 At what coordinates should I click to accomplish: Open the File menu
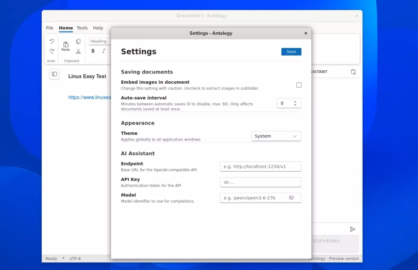(49, 28)
